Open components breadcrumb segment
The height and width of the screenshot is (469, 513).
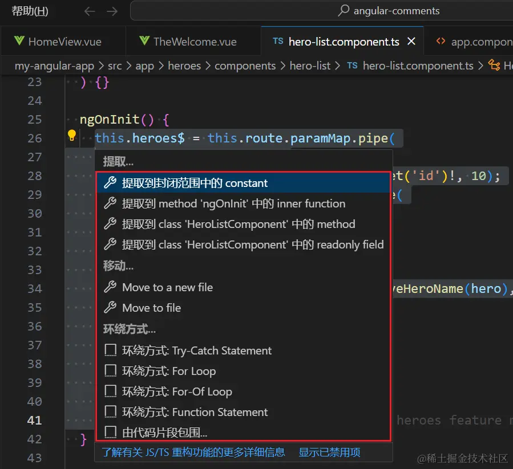[x=245, y=66]
